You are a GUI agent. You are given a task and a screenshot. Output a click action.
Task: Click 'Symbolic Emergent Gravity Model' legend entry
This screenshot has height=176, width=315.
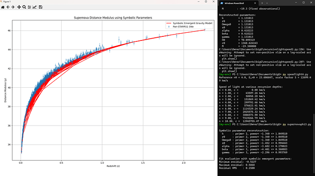coord(193,23)
